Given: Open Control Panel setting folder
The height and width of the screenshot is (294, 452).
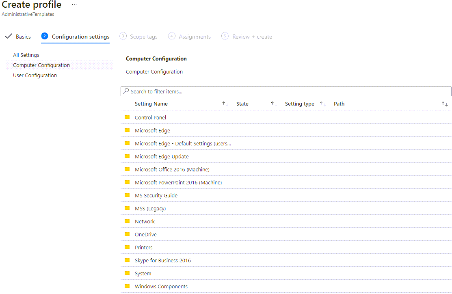Looking at the screenshot, I should (286, 117).
